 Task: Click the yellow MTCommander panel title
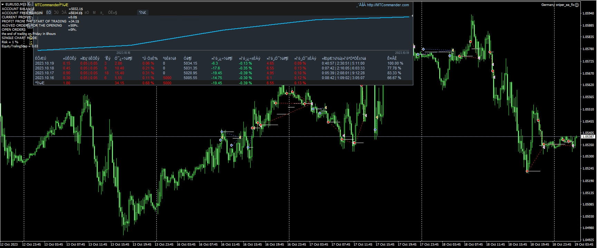[51, 5]
